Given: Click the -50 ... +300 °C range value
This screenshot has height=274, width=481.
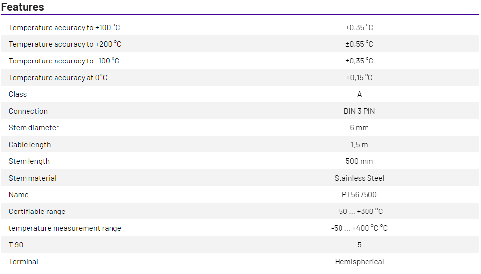Looking at the screenshot, I should 359,212.
